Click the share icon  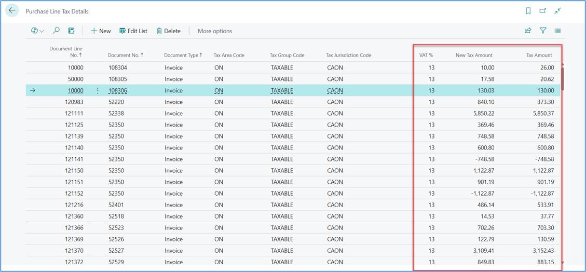tap(528, 31)
